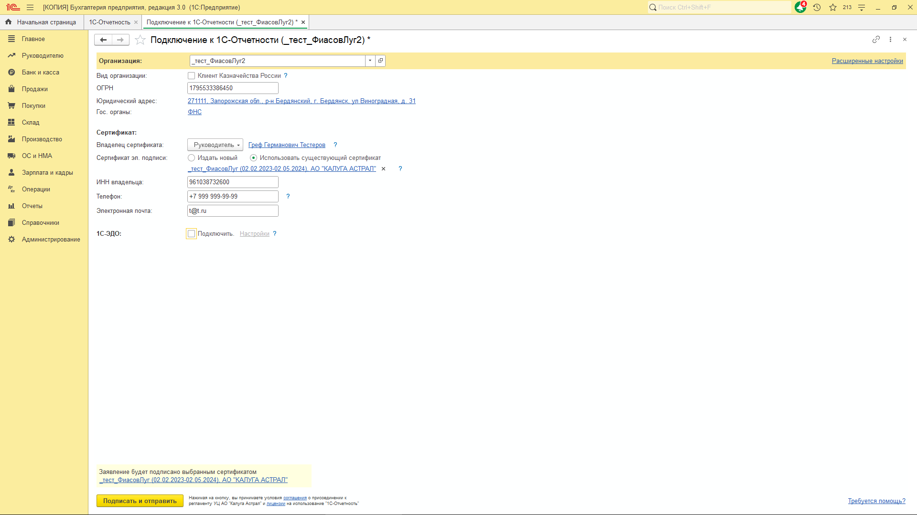Screen dimensions: 917x515
Task: Open the Продажи section
Action: click(x=44, y=89)
